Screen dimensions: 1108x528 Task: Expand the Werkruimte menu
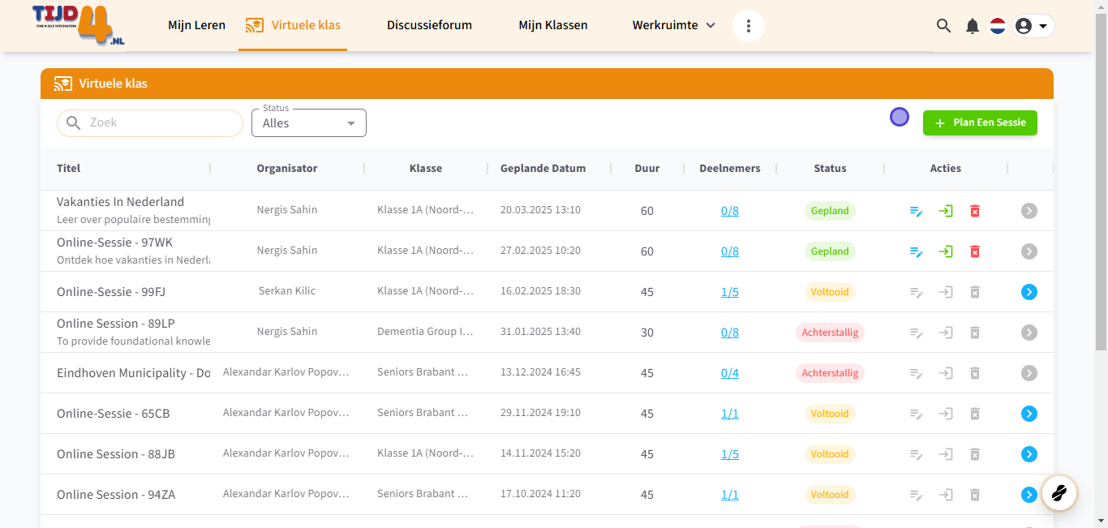tap(673, 25)
